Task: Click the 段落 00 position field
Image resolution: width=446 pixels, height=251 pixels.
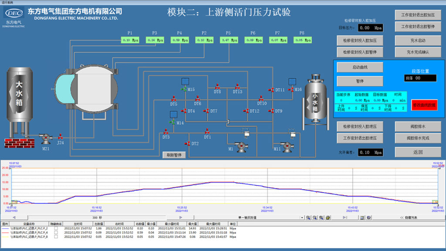Action: click(420, 78)
